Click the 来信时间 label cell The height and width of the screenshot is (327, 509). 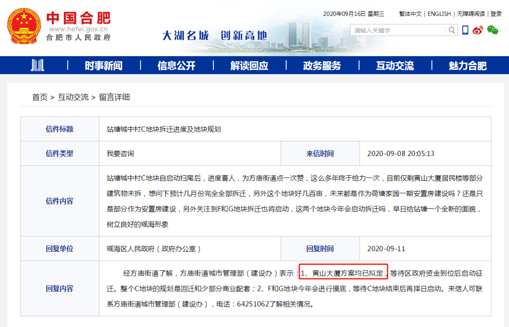[320, 154]
